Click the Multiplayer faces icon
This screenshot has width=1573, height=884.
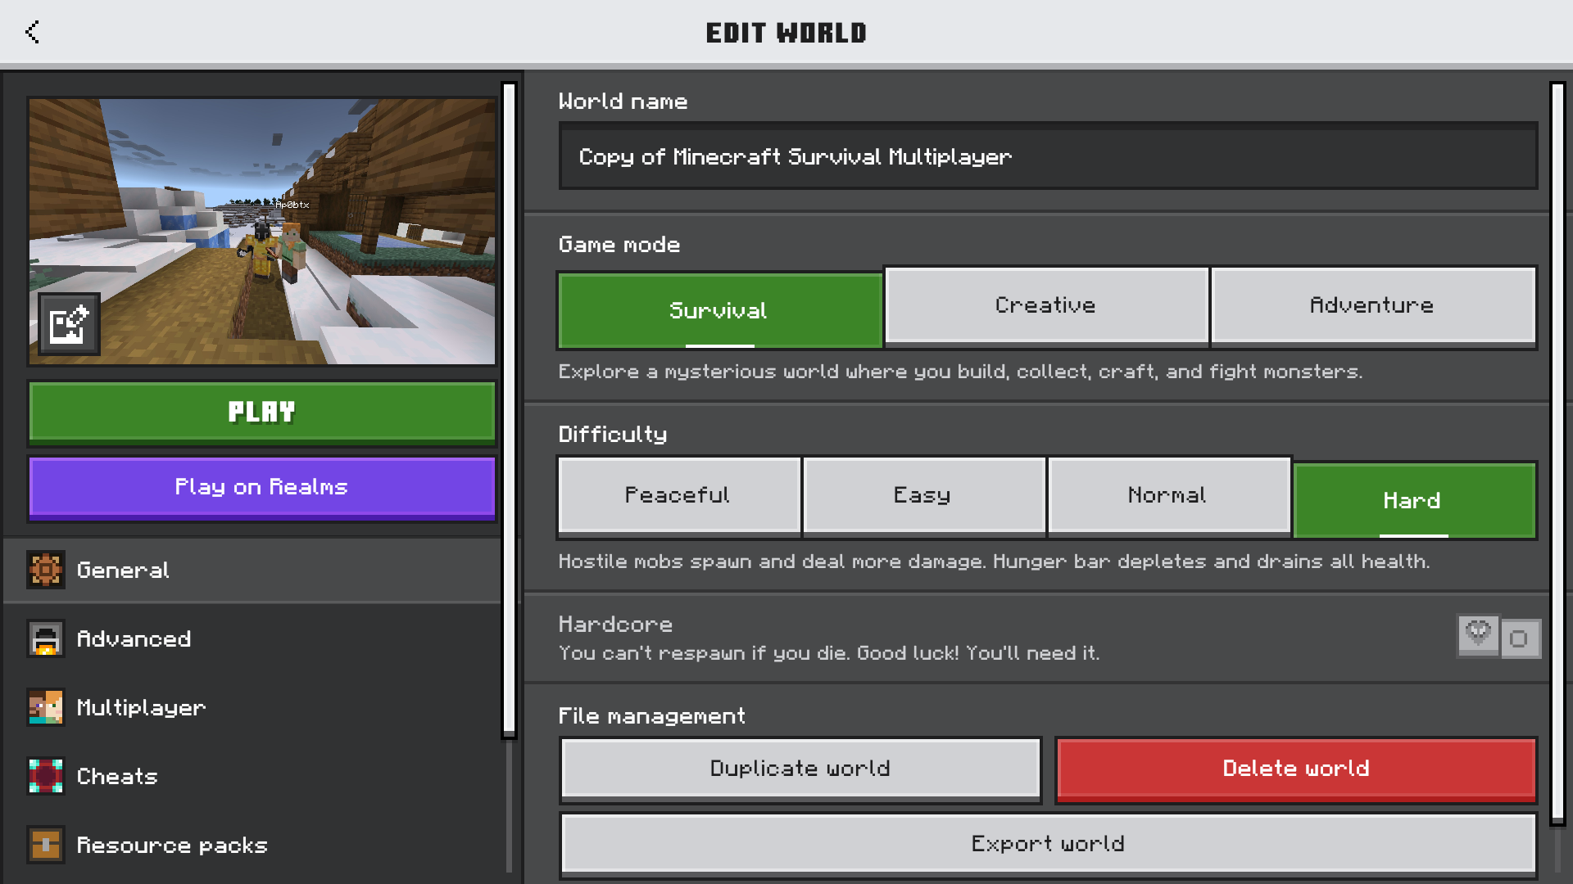click(x=46, y=707)
